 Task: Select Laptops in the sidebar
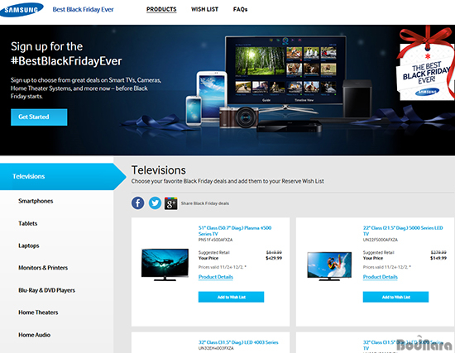29,246
